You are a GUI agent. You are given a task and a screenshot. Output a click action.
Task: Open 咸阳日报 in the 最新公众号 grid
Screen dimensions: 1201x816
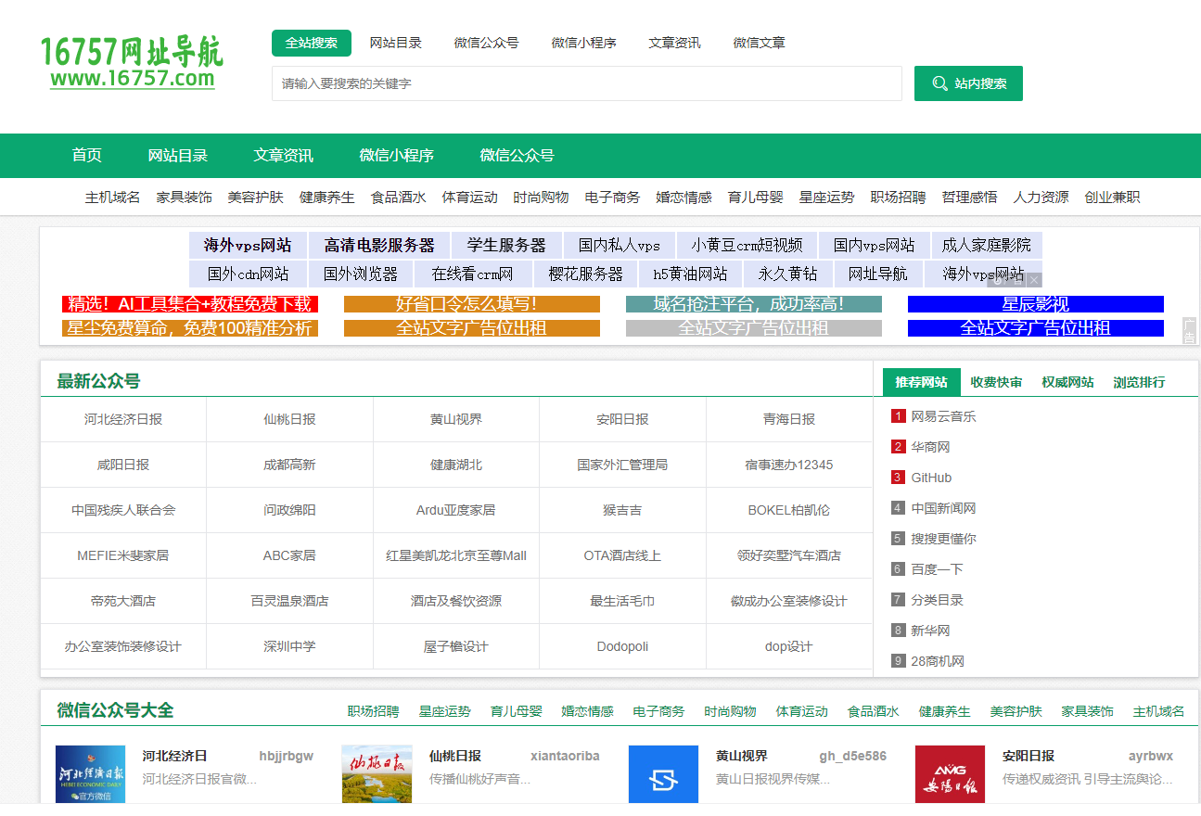pyautogui.click(x=123, y=465)
